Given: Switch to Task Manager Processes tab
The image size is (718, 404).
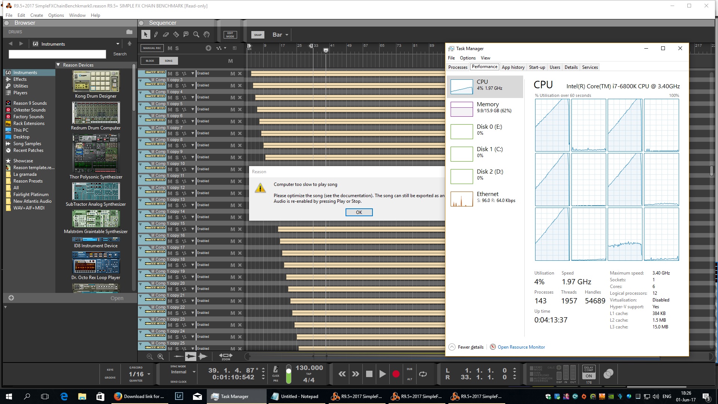Looking at the screenshot, I should pos(458,67).
